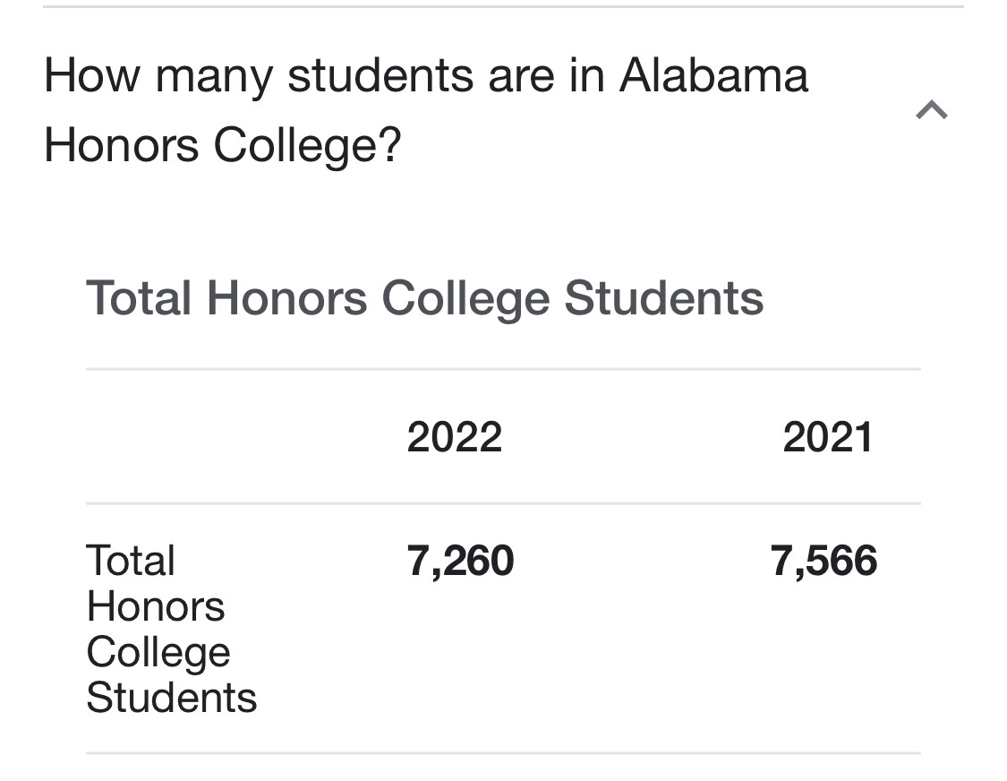
Task: Click the 7,566 value for 2021
Action: (824, 561)
